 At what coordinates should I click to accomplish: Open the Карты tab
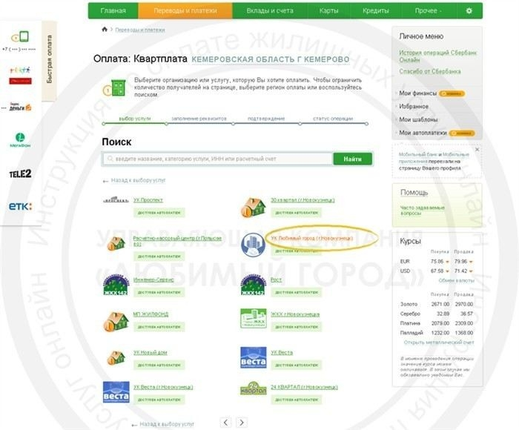click(x=328, y=11)
